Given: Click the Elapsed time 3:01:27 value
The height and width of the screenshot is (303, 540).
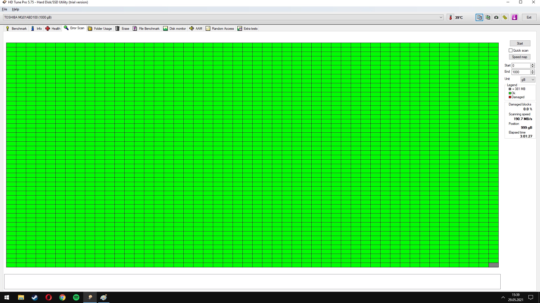Looking at the screenshot, I should point(526,136).
